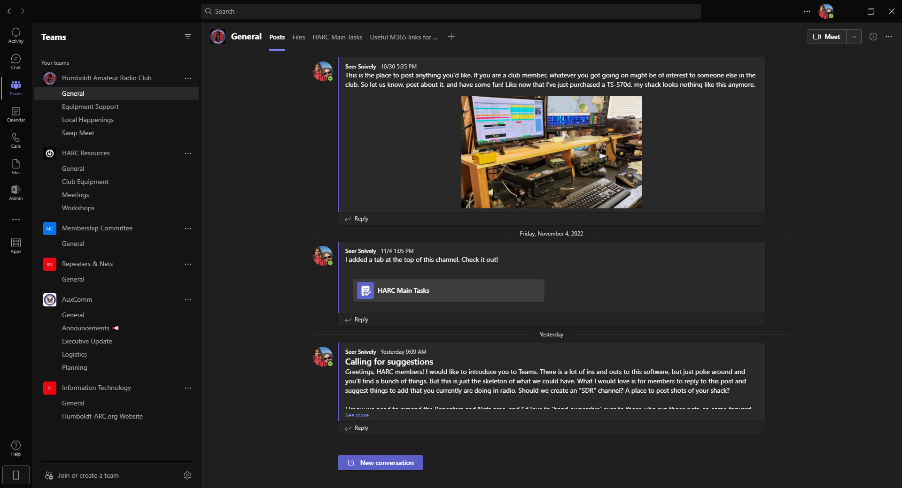
Task: Open Help
Action: pos(16,449)
